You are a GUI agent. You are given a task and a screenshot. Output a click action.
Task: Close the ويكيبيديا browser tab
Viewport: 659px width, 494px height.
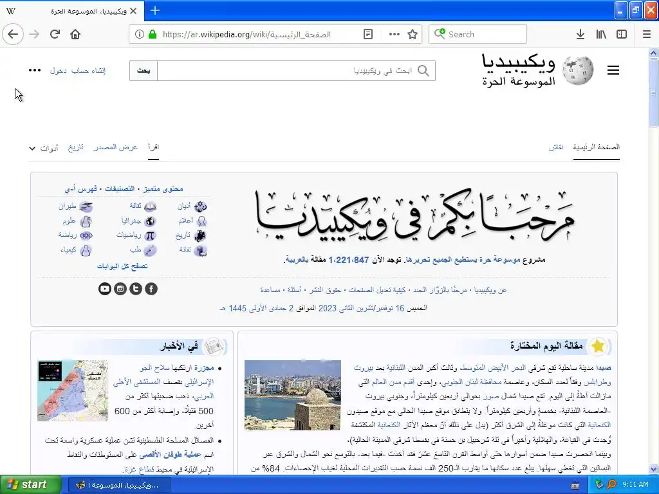(x=133, y=11)
